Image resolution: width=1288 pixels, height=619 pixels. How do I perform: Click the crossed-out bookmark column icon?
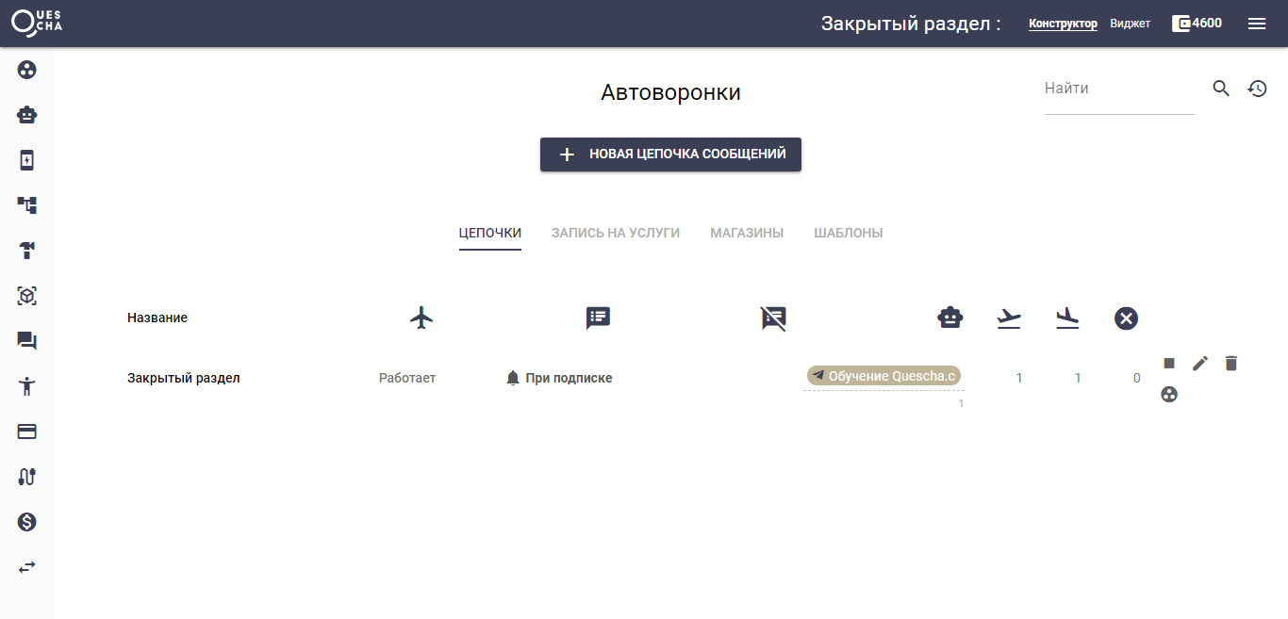click(x=772, y=318)
